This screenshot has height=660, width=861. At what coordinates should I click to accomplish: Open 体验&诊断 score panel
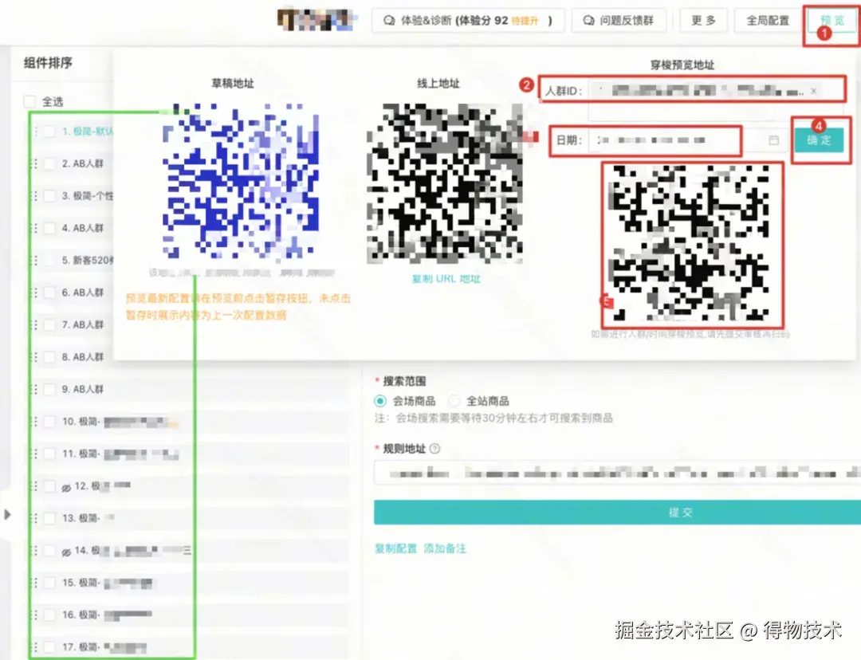[469, 21]
